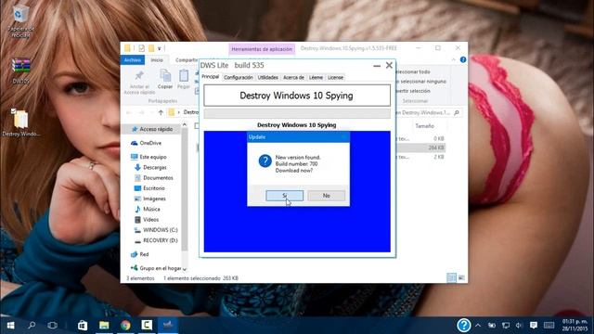
Task: Switch Explorer to details view icon
Action: pyautogui.click(x=452, y=277)
